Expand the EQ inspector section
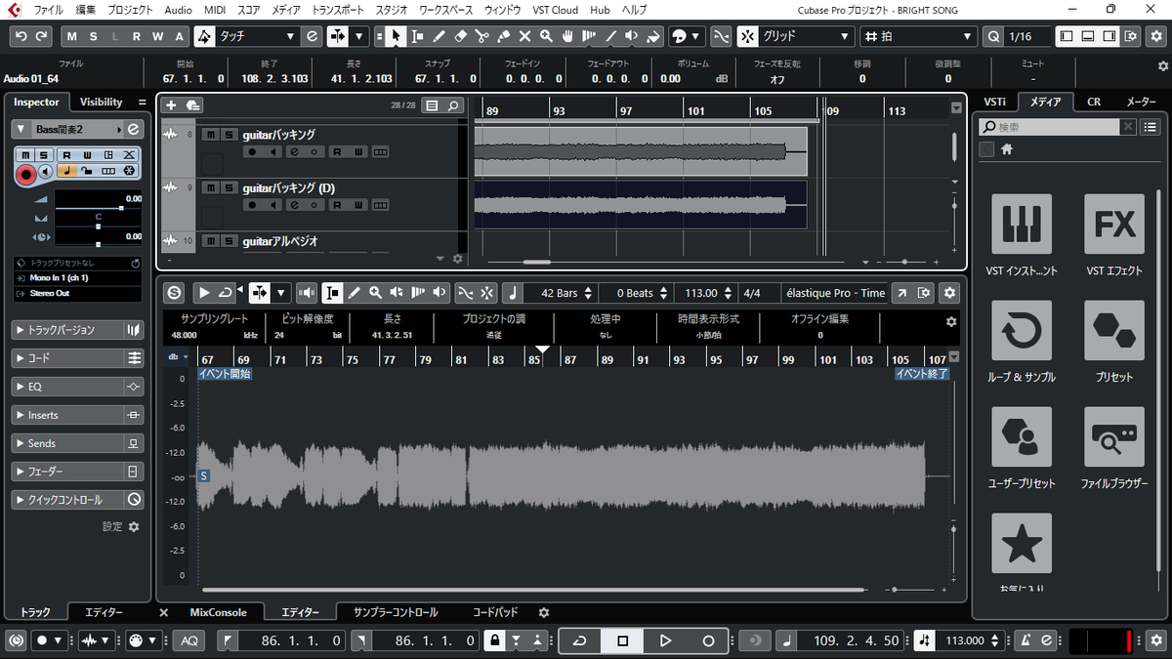Image resolution: width=1172 pixels, height=659 pixels. pos(78,387)
